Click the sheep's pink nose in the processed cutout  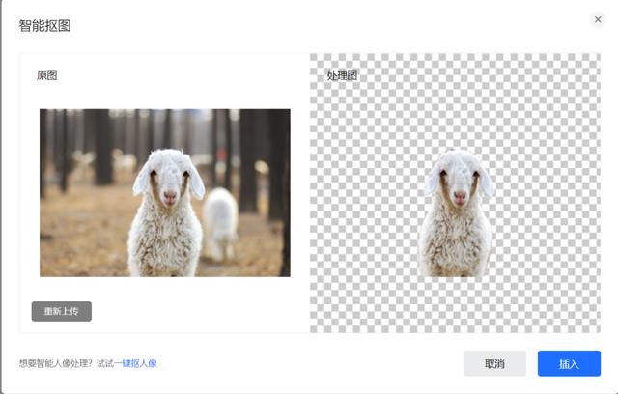coord(460,196)
